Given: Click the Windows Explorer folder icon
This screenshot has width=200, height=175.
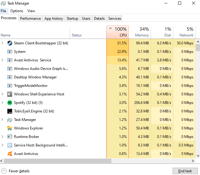Looking at the screenshot, I should coord(10,128).
